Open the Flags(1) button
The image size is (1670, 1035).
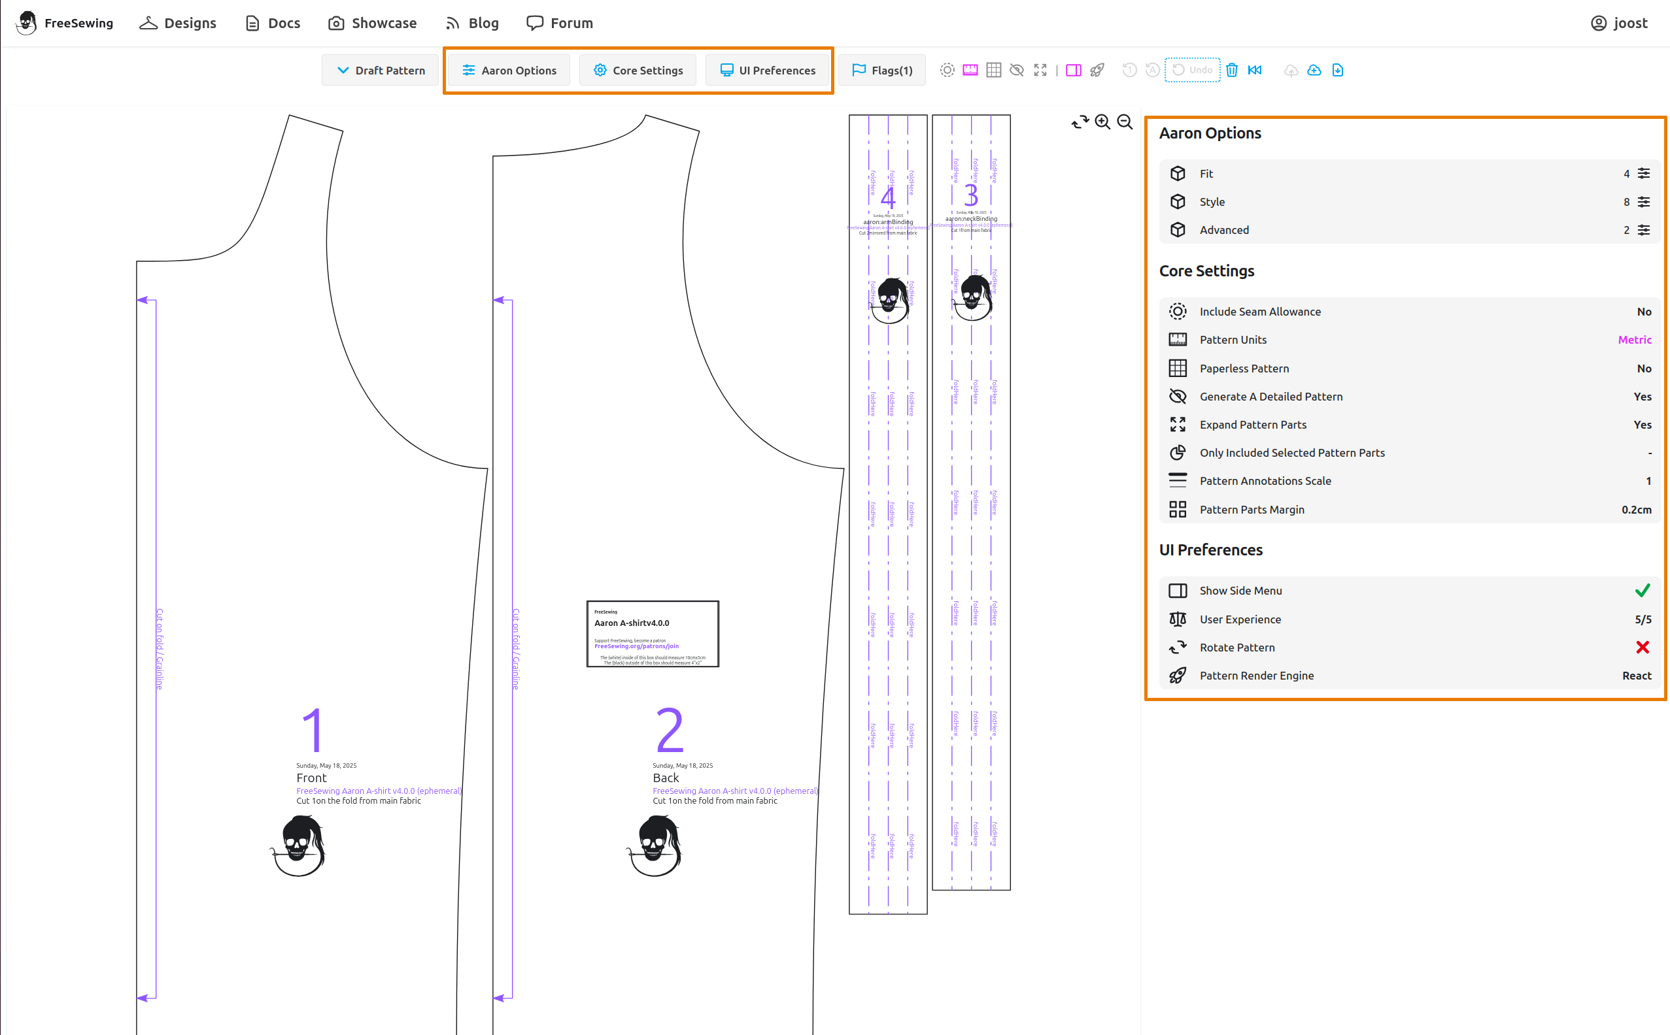point(881,70)
